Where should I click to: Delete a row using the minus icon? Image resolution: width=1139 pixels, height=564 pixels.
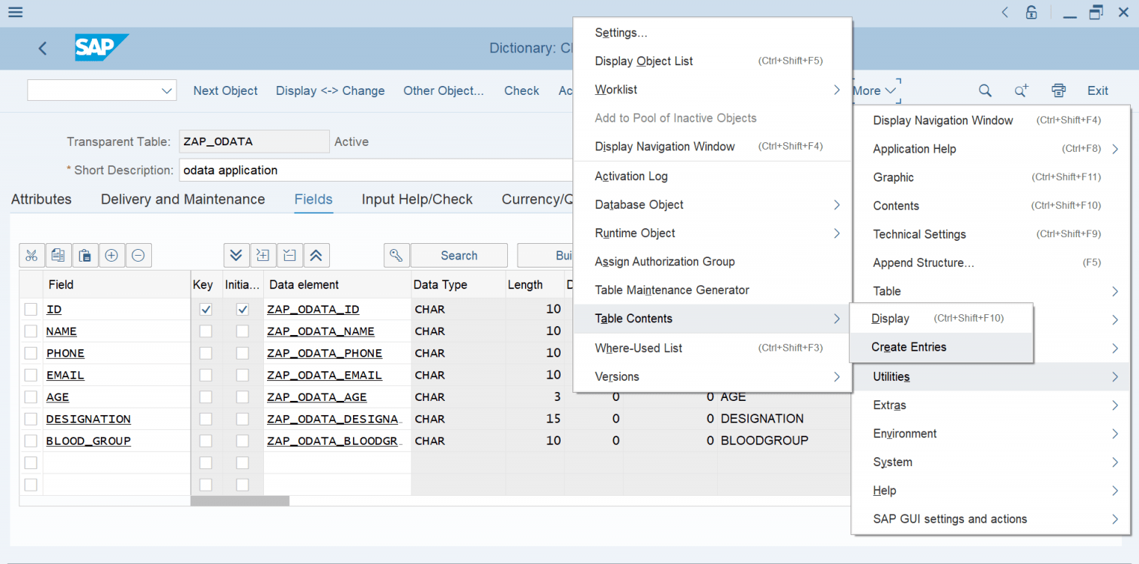tap(138, 255)
